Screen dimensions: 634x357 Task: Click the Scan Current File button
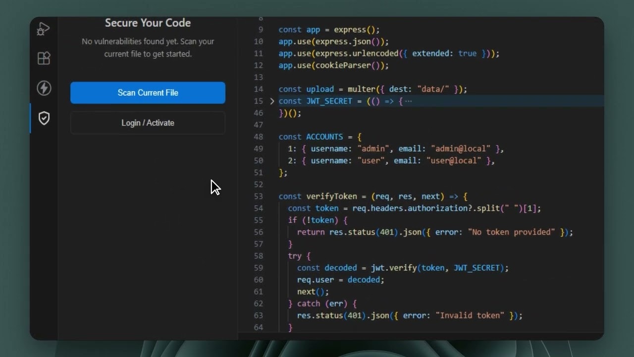(x=148, y=93)
